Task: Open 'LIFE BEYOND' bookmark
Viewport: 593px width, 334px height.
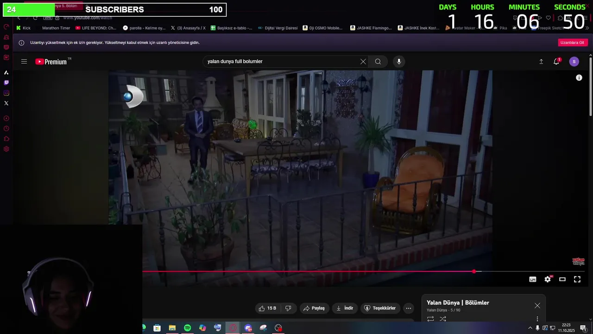Action: click(x=96, y=28)
